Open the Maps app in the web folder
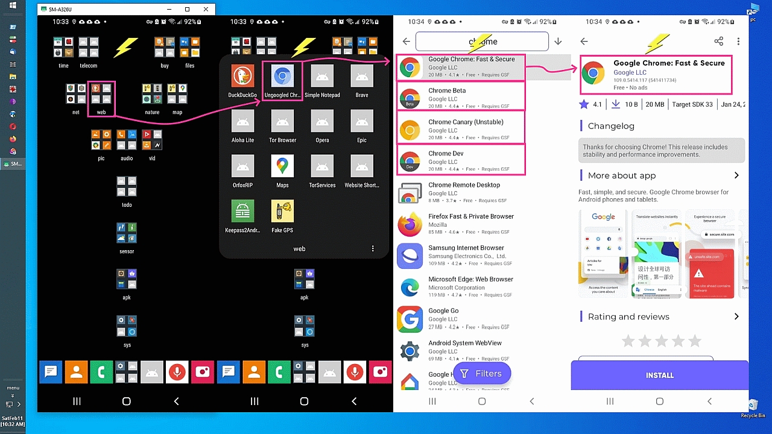Image resolution: width=772 pixels, height=434 pixels. [282, 172]
